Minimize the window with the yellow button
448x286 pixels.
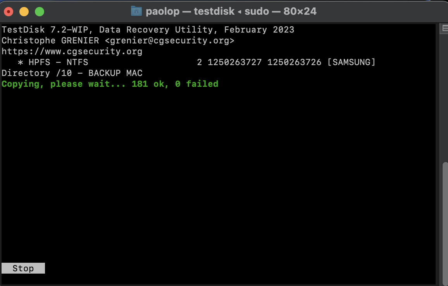24,12
